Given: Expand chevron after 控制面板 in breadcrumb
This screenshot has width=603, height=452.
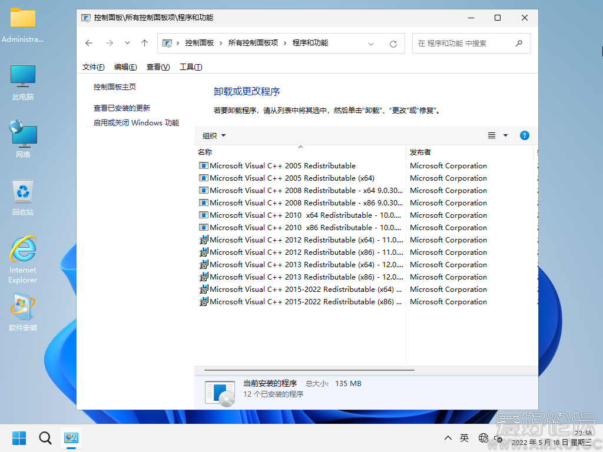Looking at the screenshot, I should point(221,44).
